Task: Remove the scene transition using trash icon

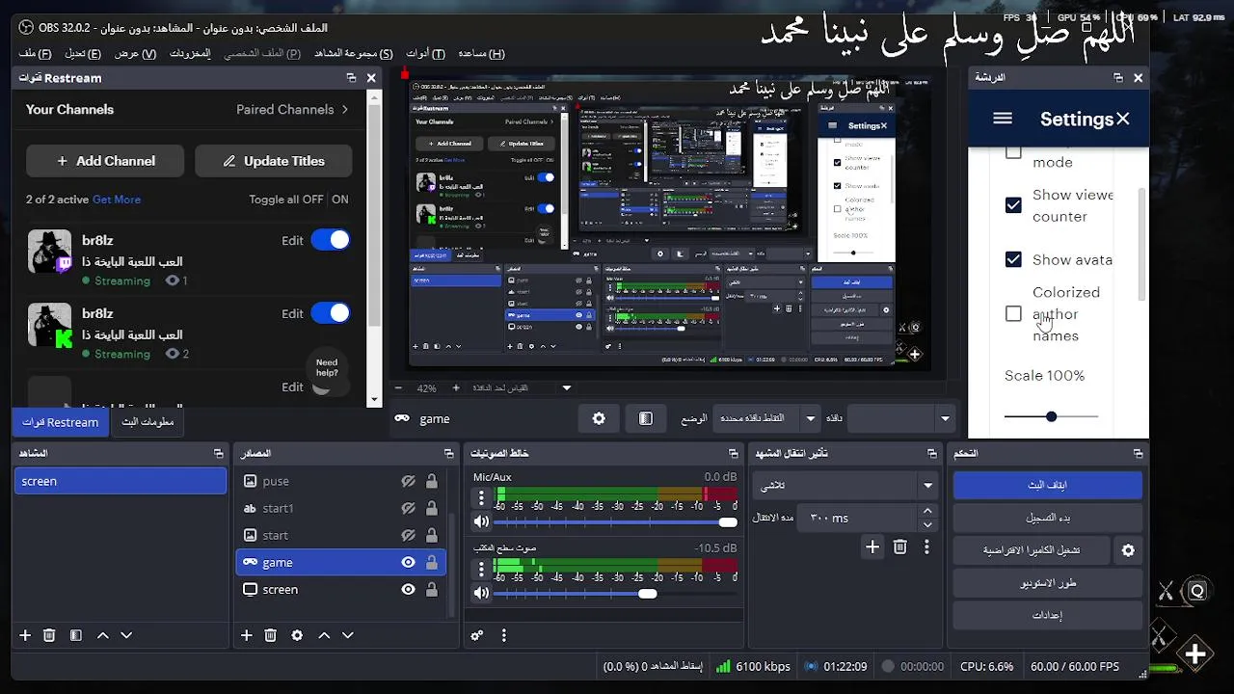Action: tap(899, 547)
